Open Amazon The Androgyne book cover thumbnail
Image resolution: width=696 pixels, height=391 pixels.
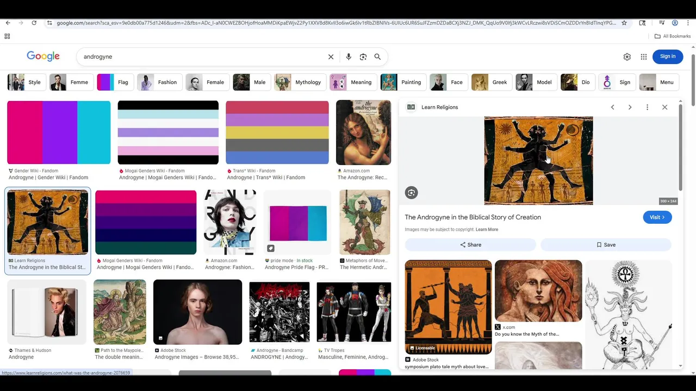coord(363,133)
